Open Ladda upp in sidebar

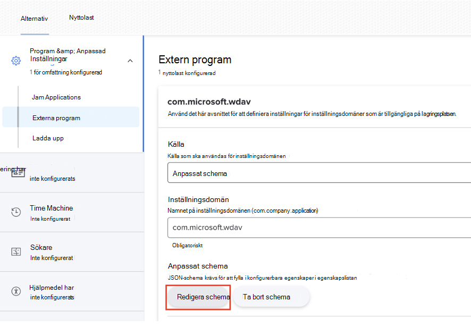(48, 138)
